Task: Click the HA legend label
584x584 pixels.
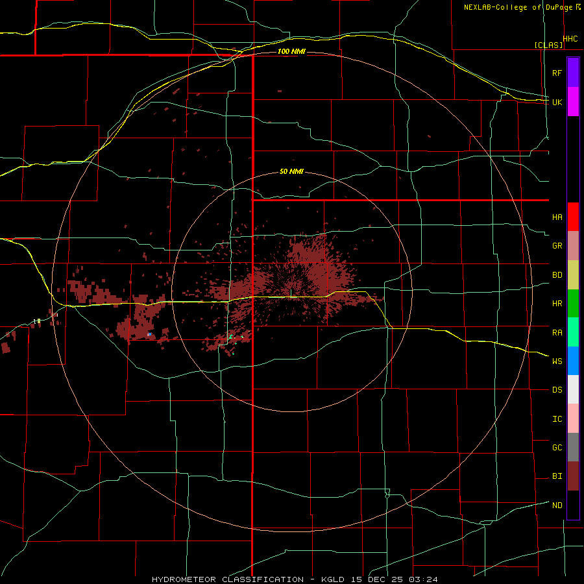Action: [557, 217]
